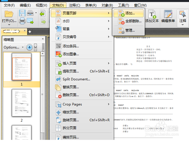Image resolution: width=189 pixels, height=141 pixels.
Task: Click the Add Text (添加文本) tool icon
Action: 152,14
